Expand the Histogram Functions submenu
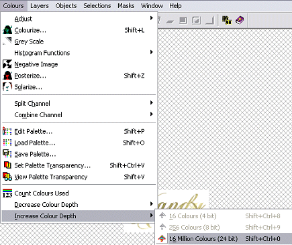This screenshot has height=245, width=292. [79, 53]
